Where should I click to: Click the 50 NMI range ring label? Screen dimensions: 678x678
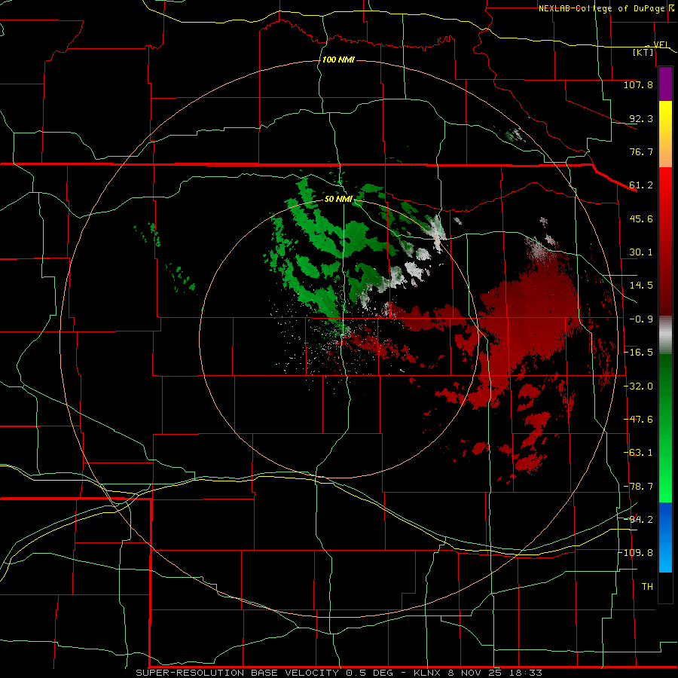tap(338, 200)
